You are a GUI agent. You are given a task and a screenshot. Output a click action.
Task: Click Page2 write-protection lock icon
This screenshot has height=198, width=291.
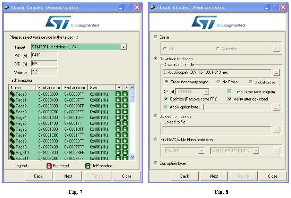tap(125, 106)
